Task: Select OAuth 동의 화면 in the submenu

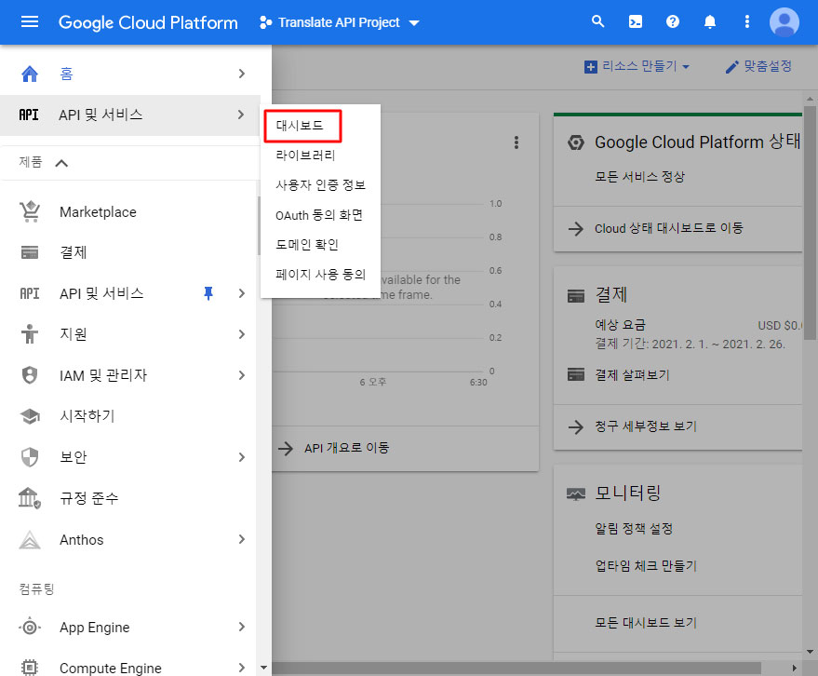Action: tap(319, 215)
